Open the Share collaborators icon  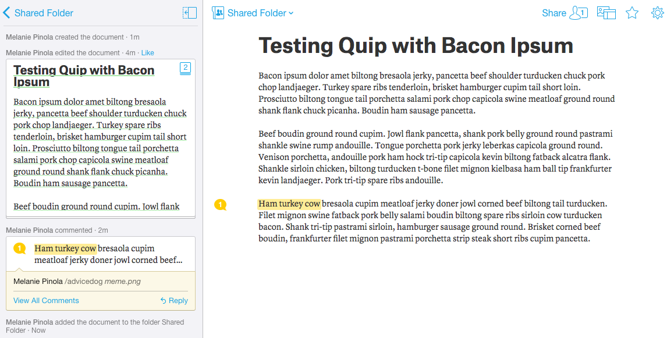(x=578, y=13)
